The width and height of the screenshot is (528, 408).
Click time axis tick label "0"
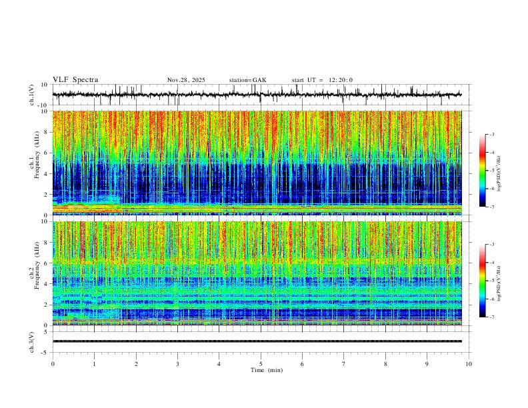click(53, 364)
